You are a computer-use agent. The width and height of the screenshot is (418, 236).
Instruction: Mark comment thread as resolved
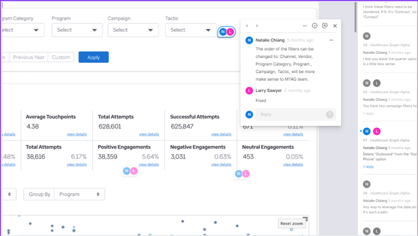(314, 26)
